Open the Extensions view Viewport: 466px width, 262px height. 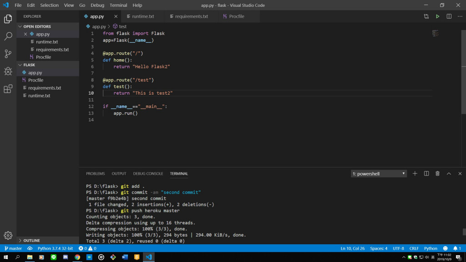(x=8, y=89)
